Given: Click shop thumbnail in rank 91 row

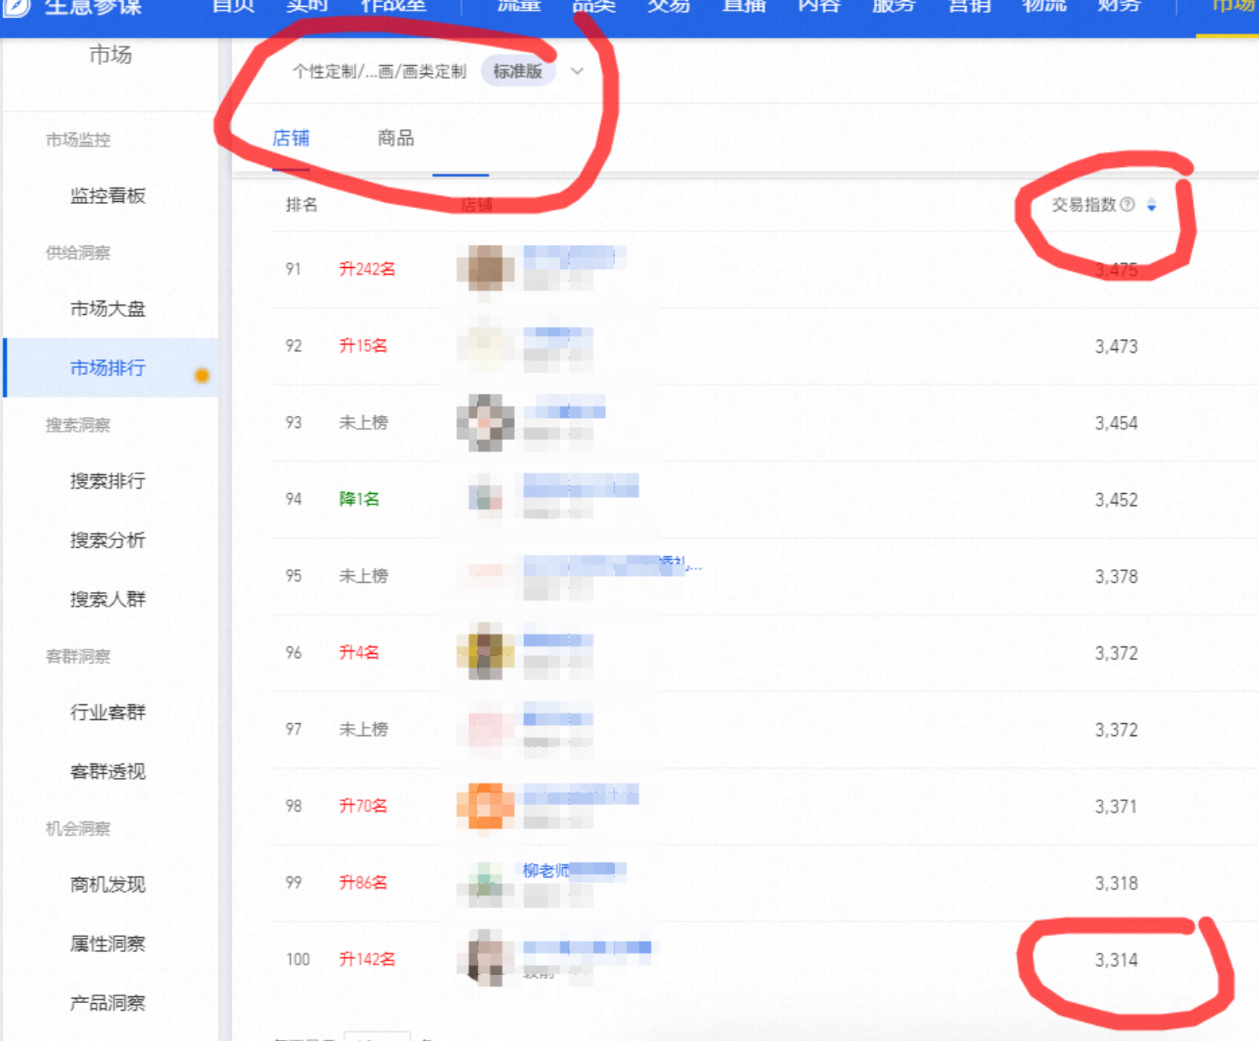Looking at the screenshot, I should tap(485, 269).
